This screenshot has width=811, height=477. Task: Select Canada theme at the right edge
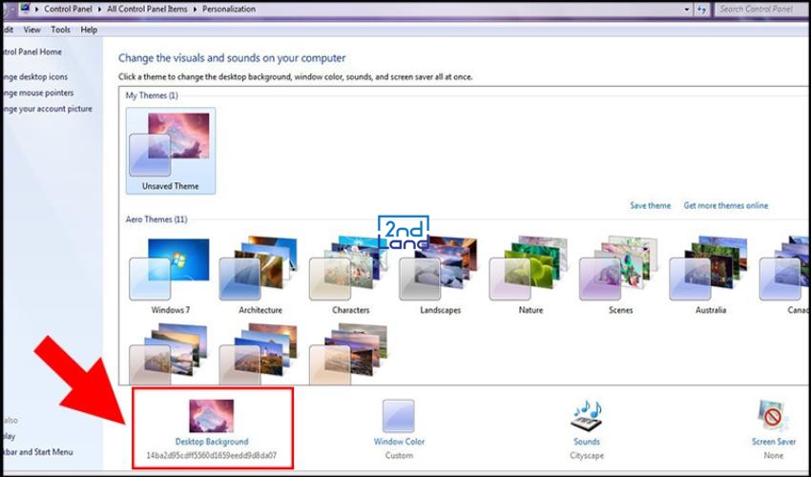[x=783, y=276]
